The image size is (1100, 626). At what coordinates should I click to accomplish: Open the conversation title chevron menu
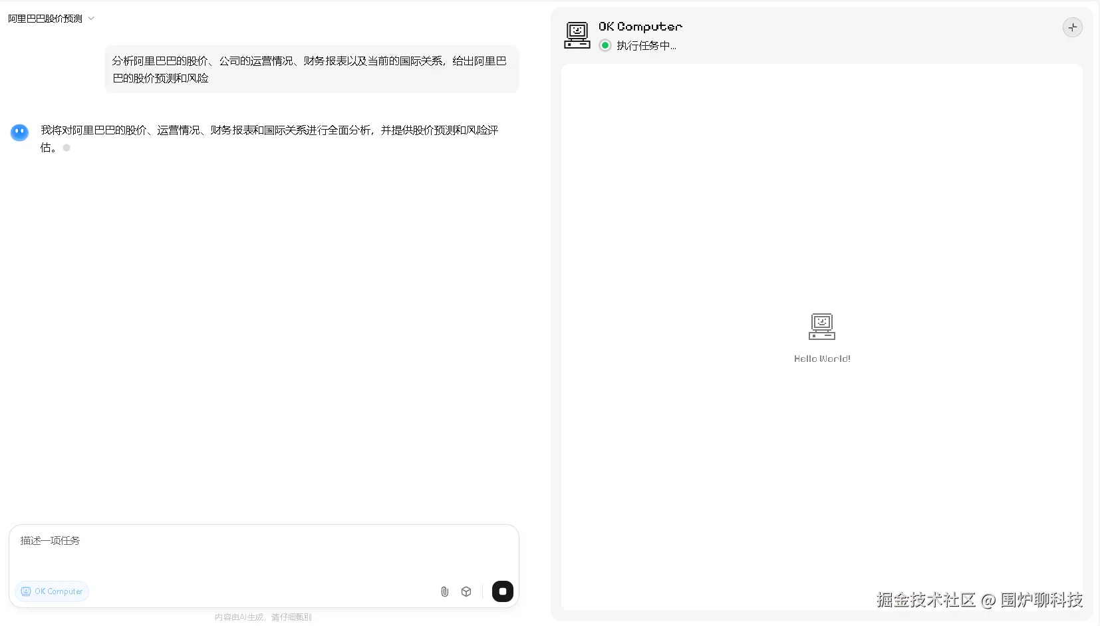tap(92, 18)
